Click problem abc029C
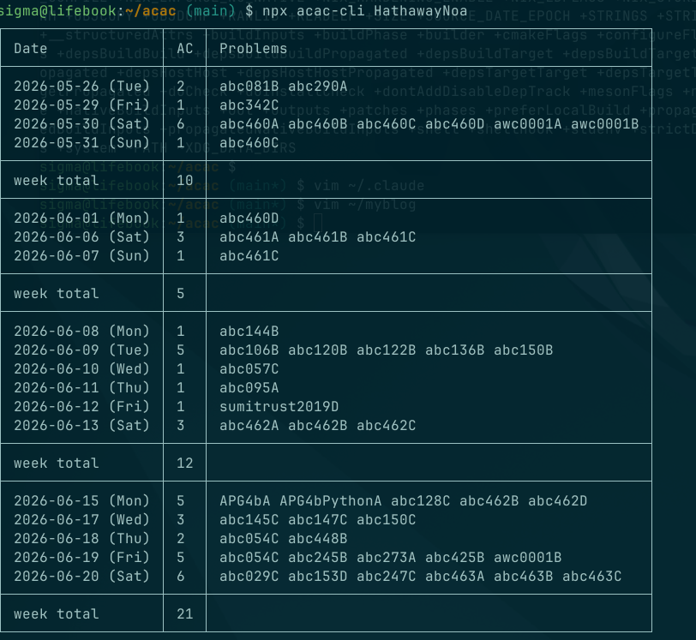The width and height of the screenshot is (696, 640). click(249, 577)
